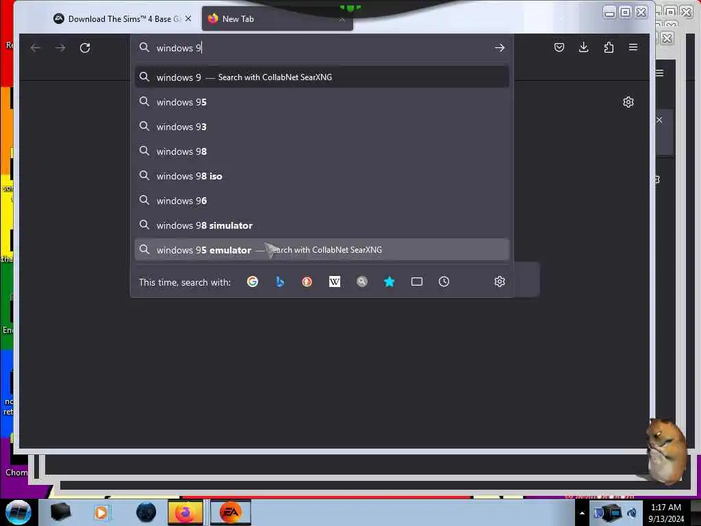This screenshot has width=701, height=526.
Task: Open Firefox application hamburger menu
Action: point(633,47)
